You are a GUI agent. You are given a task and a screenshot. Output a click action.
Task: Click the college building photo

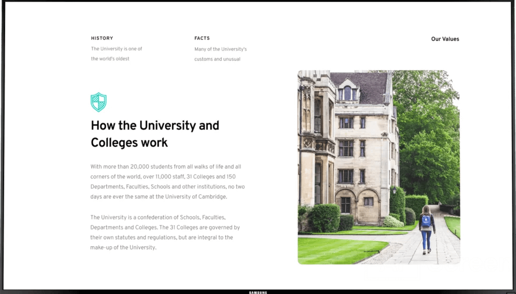coord(379,167)
